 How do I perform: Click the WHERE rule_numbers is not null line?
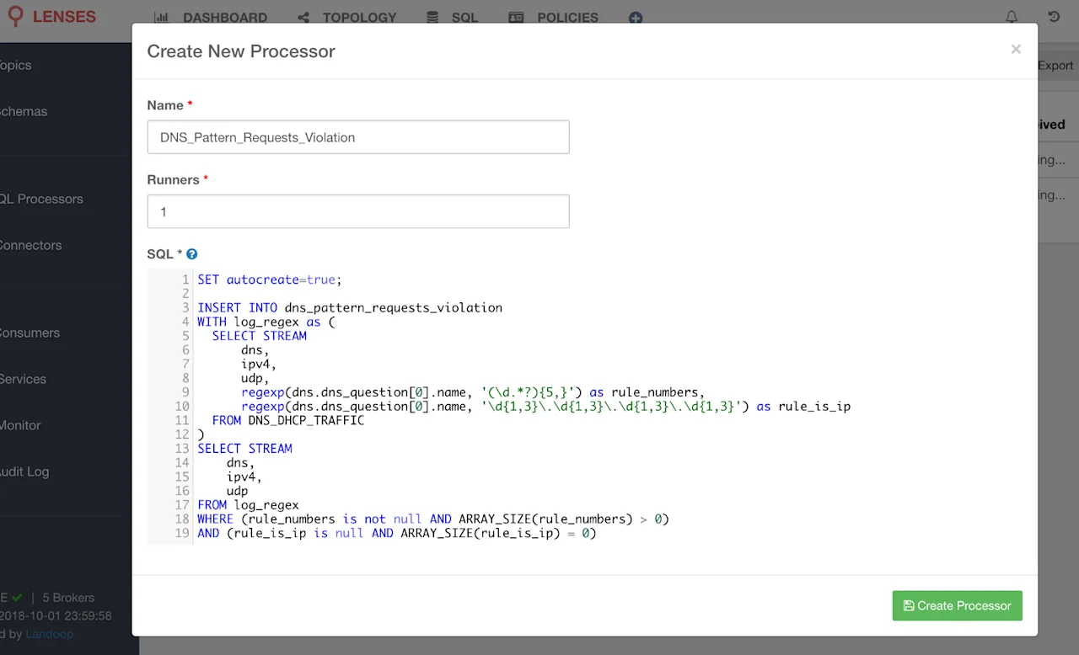(433, 519)
